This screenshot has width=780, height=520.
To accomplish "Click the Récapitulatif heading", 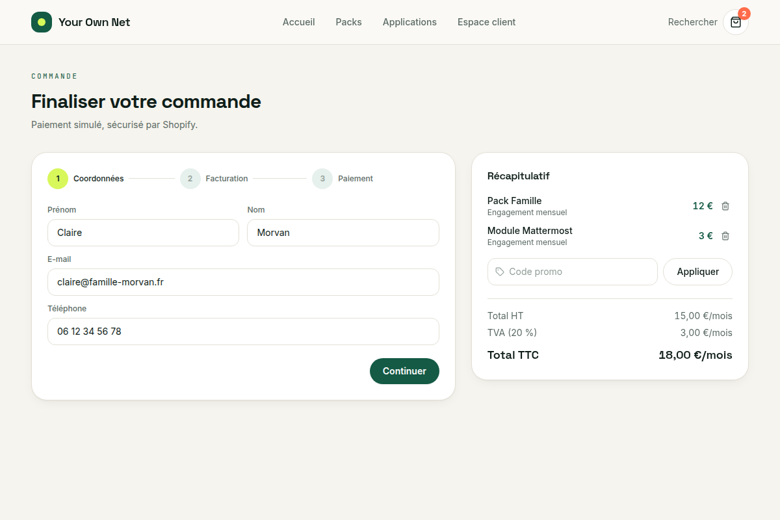I will coord(519,176).
